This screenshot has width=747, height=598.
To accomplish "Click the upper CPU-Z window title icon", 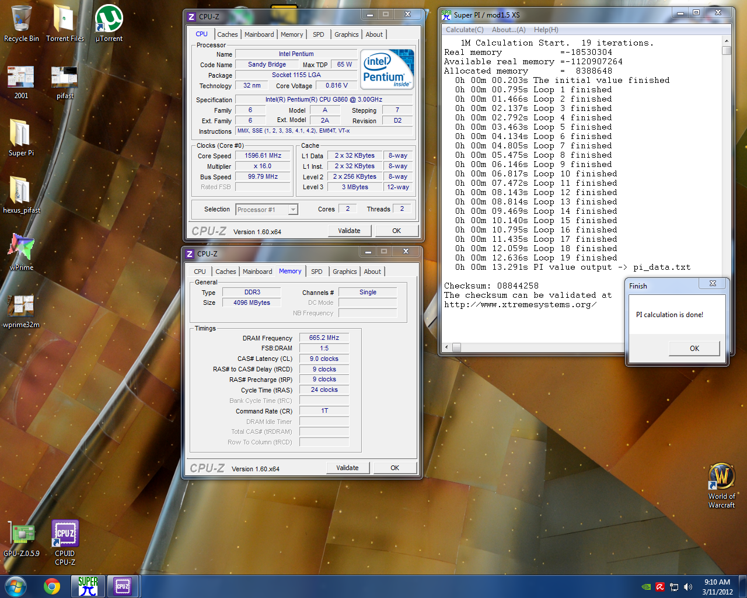I will coord(191,16).
